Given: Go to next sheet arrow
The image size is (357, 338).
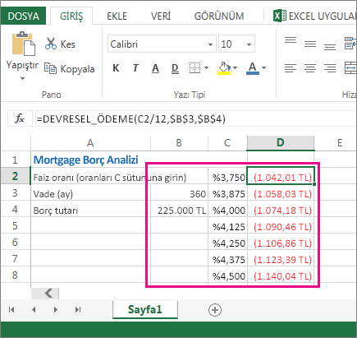Looking at the screenshot, I should pos(56,310).
